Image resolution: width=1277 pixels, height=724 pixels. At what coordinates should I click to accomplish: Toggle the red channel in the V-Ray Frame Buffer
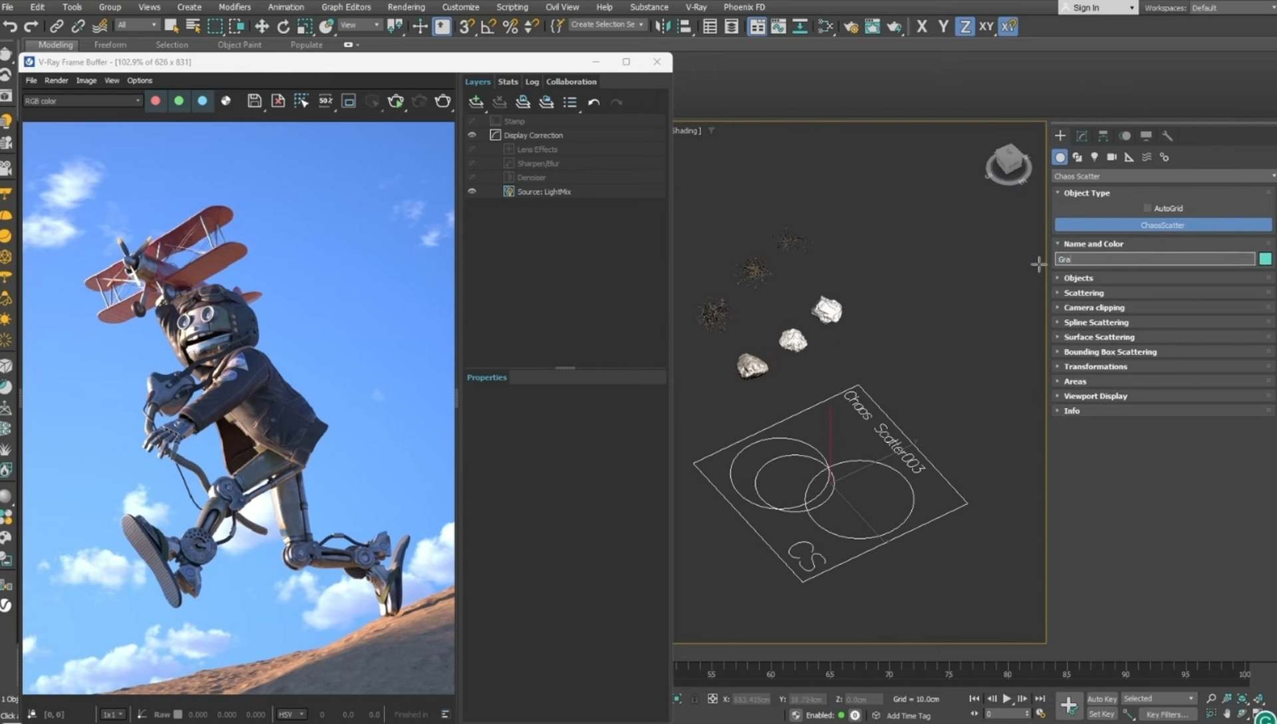pyautogui.click(x=156, y=100)
